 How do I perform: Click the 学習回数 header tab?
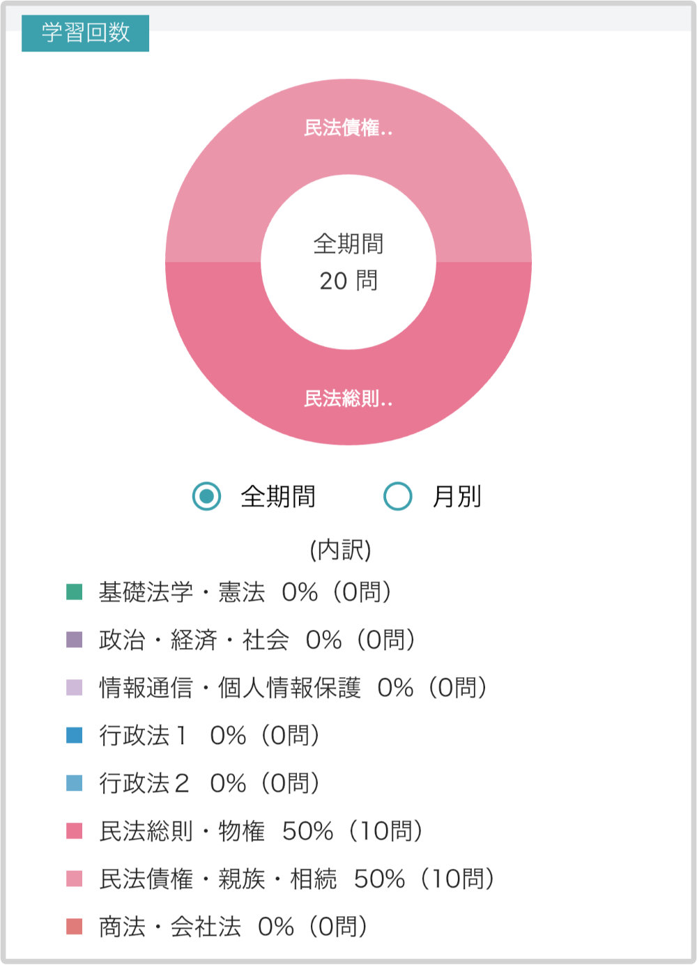coord(86,33)
